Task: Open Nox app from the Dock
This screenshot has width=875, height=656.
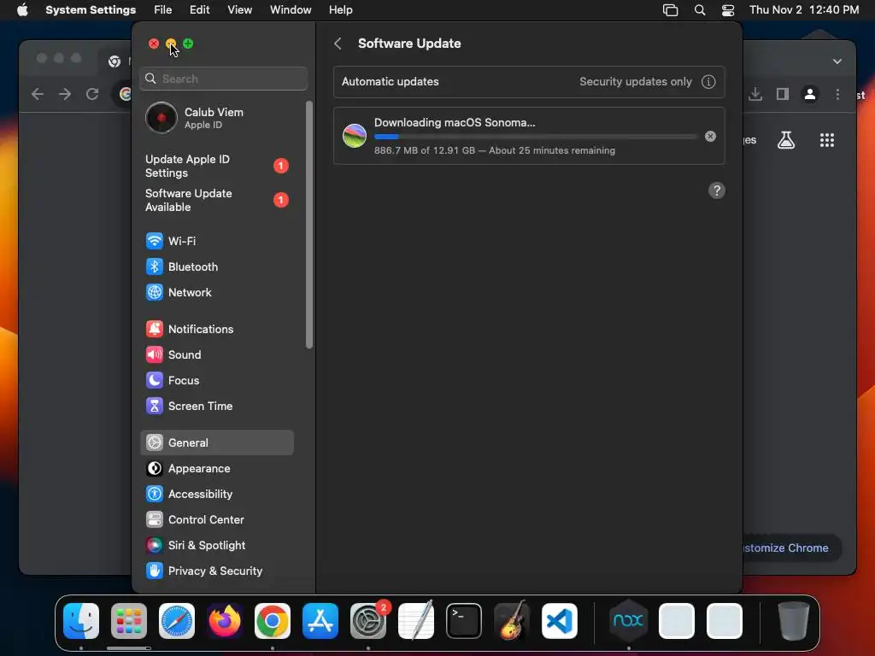Action: (628, 621)
